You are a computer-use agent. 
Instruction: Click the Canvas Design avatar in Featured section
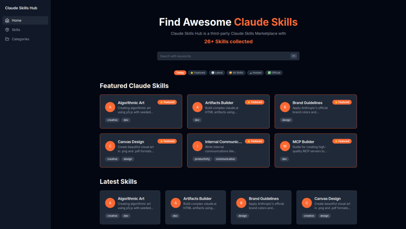pyautogui.click(x=110, y=146)
